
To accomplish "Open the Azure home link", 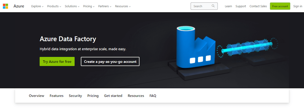I will [x=19, y=6].
